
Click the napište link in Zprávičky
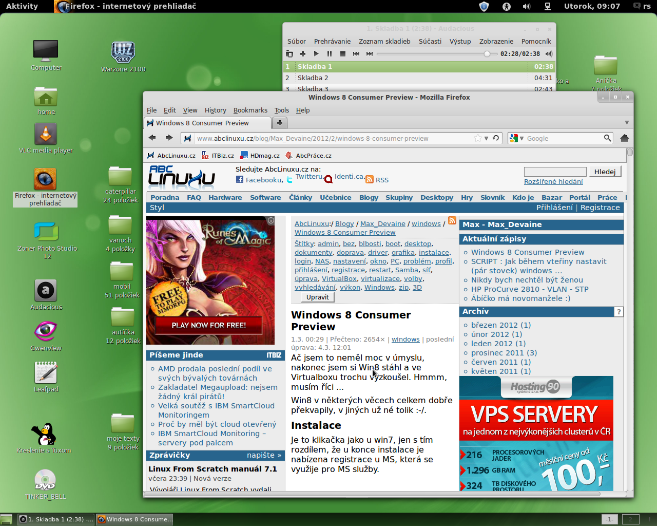(264, 455)
